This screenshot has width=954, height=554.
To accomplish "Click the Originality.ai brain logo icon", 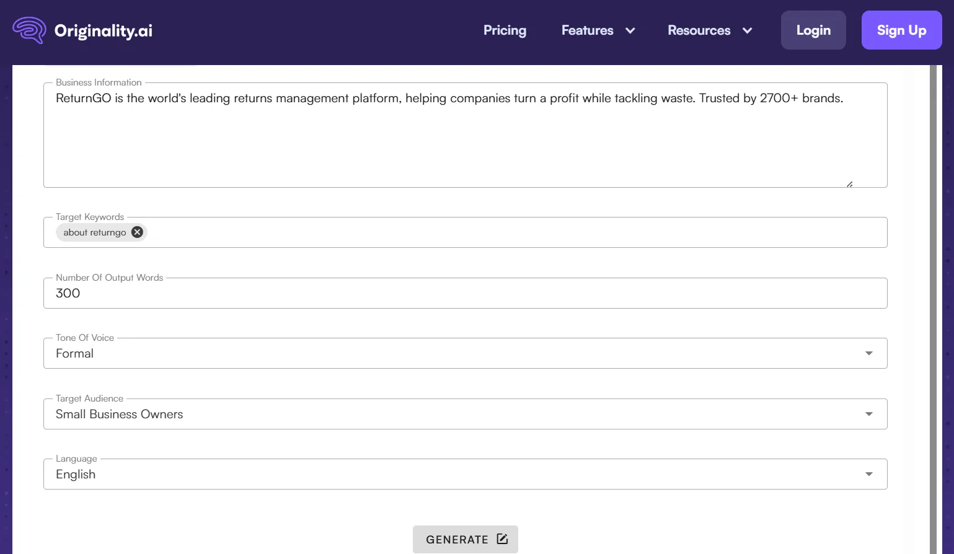I will (29, 30).
